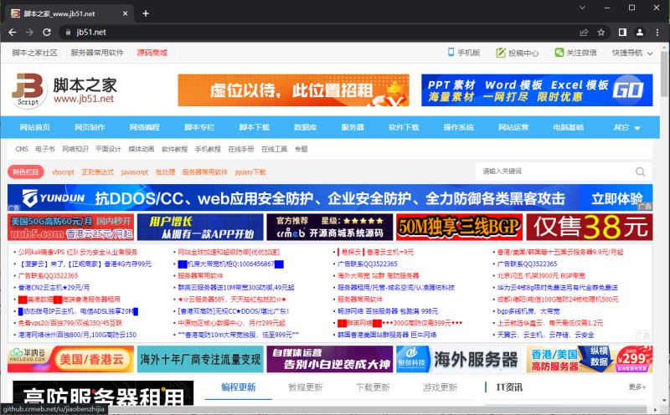View site information lock icon

tap(68, 32)
